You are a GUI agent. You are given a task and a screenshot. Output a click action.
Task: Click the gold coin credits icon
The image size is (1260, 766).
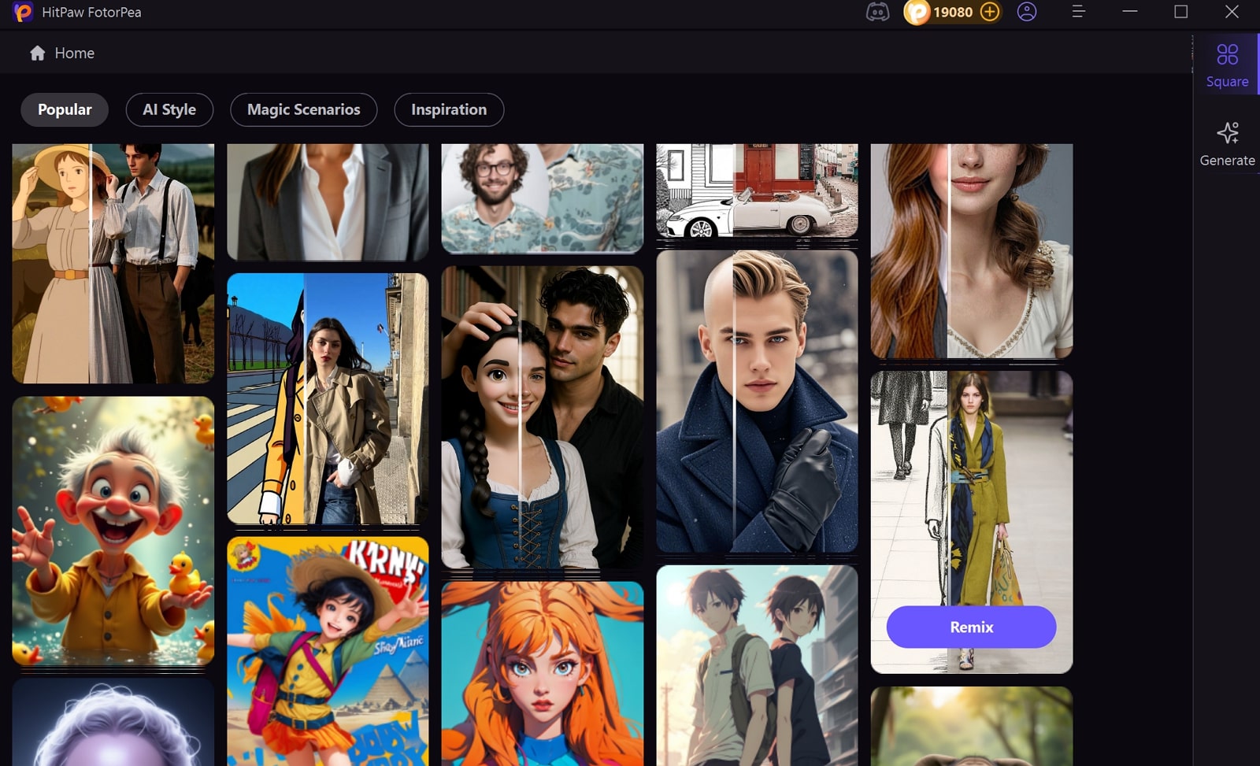click(917, 12)
